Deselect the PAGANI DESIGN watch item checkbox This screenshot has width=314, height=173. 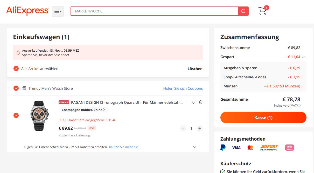16,115
